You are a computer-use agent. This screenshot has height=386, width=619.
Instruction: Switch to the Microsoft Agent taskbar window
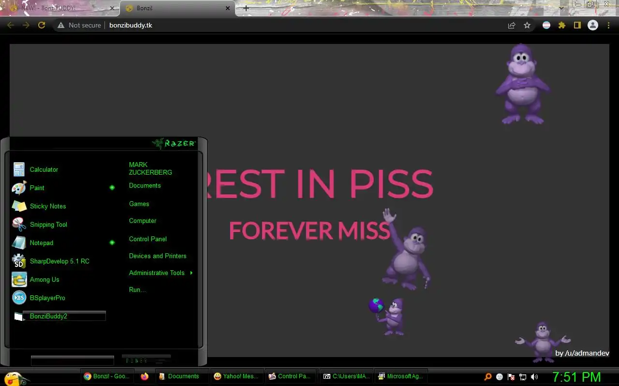click(x=401, y=376)
